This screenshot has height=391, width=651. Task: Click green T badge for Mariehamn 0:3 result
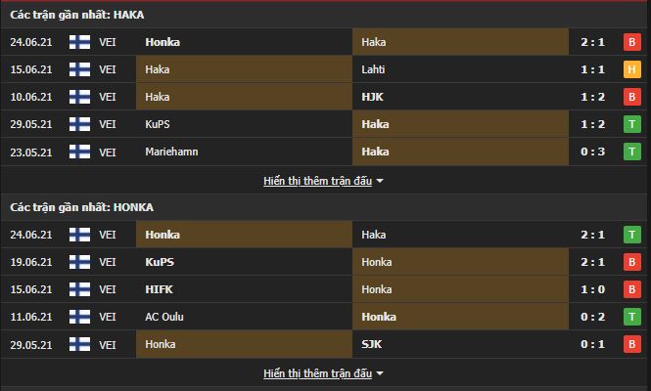pos(631,152)
